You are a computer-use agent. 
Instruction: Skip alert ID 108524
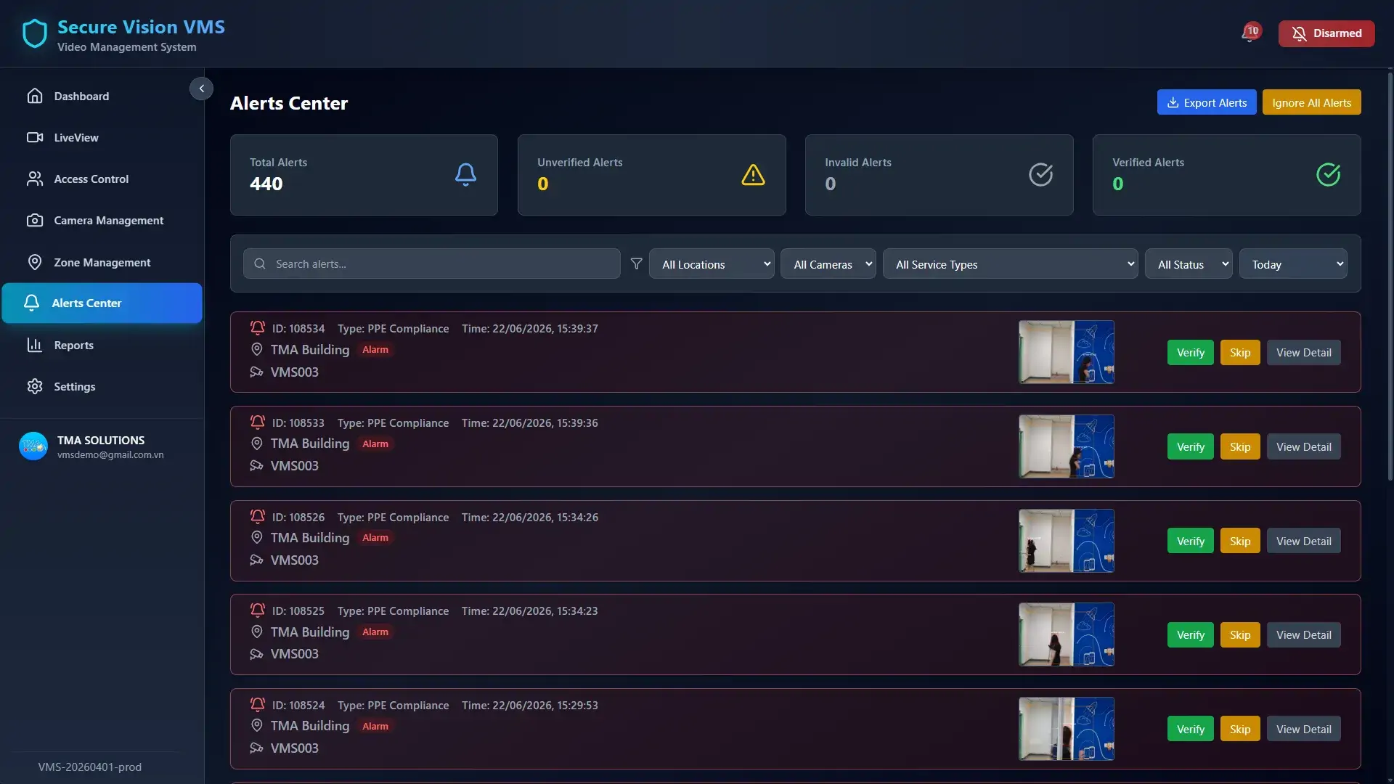[x=1240, y=729]
